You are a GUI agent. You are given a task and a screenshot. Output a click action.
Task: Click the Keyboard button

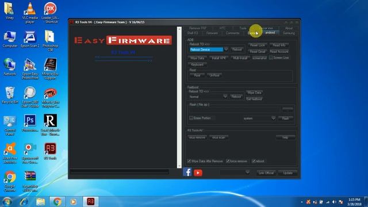[197, 64]
